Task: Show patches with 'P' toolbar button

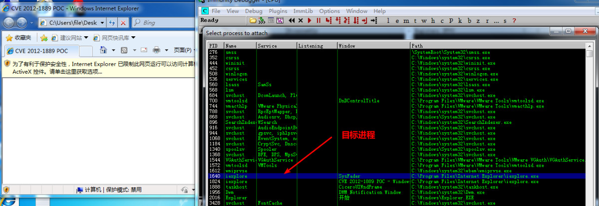Action: pyautogui.click(x=451, y=20)
